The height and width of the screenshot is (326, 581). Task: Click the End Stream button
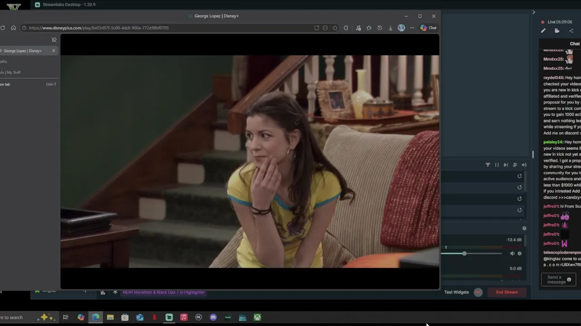(507, 292)
